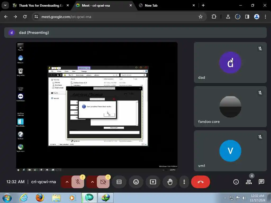The height and width of the screenshot is (203, 271).
Task: Select the presented screen share view
Action: pos(97,107)
